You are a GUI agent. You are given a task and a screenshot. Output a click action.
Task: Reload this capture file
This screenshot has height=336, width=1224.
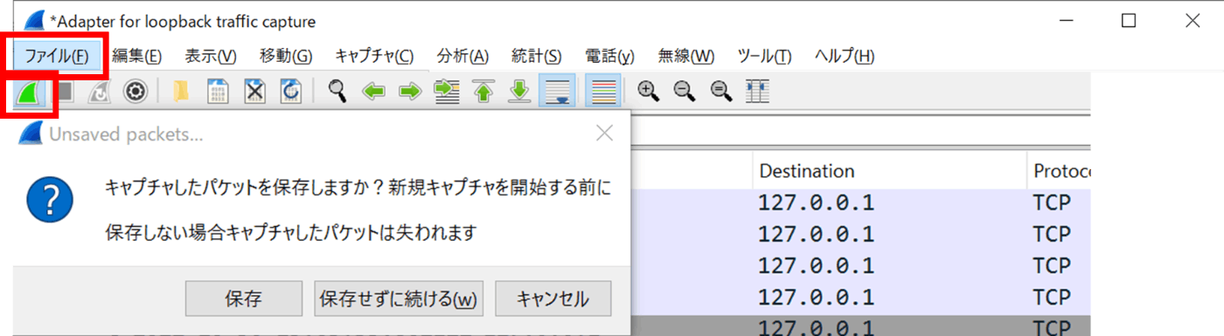click(x=290, y=92)
